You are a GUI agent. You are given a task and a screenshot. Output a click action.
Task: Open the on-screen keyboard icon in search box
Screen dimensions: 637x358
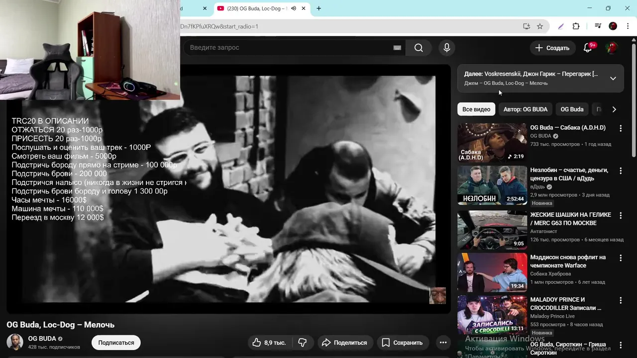397,48
